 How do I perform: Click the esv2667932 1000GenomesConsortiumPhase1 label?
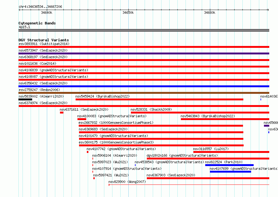(116, 123)
